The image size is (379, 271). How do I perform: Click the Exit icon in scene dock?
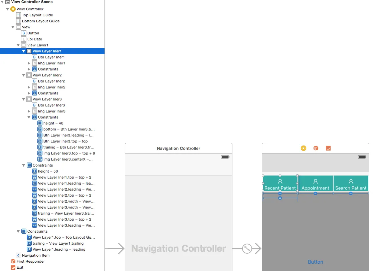click(328, 148)
